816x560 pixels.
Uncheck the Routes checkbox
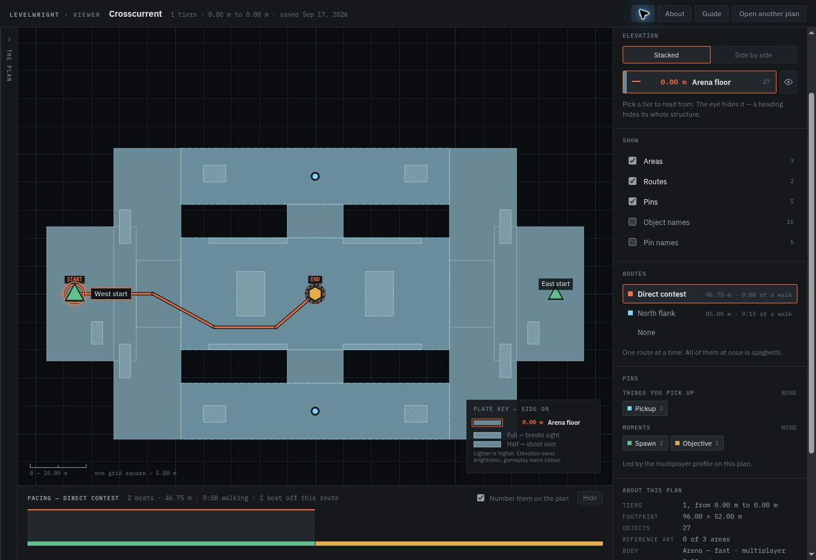[x=632, y=181]
